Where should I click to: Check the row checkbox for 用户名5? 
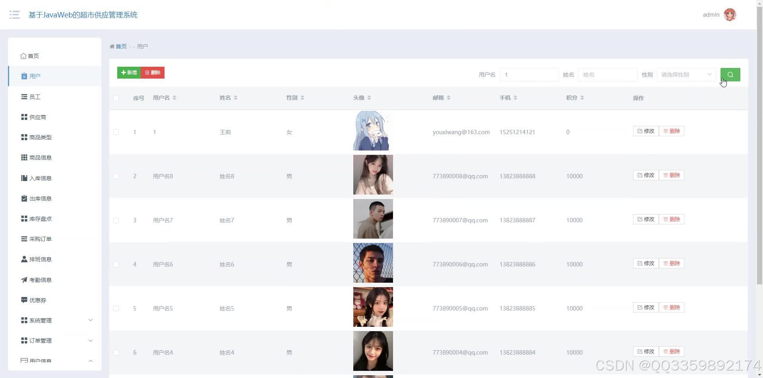click(116, 309)
